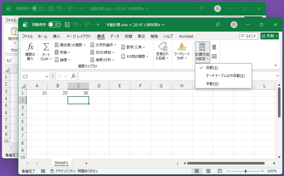
Task: Switch to 校閲 tab
Action: point(128,36)
